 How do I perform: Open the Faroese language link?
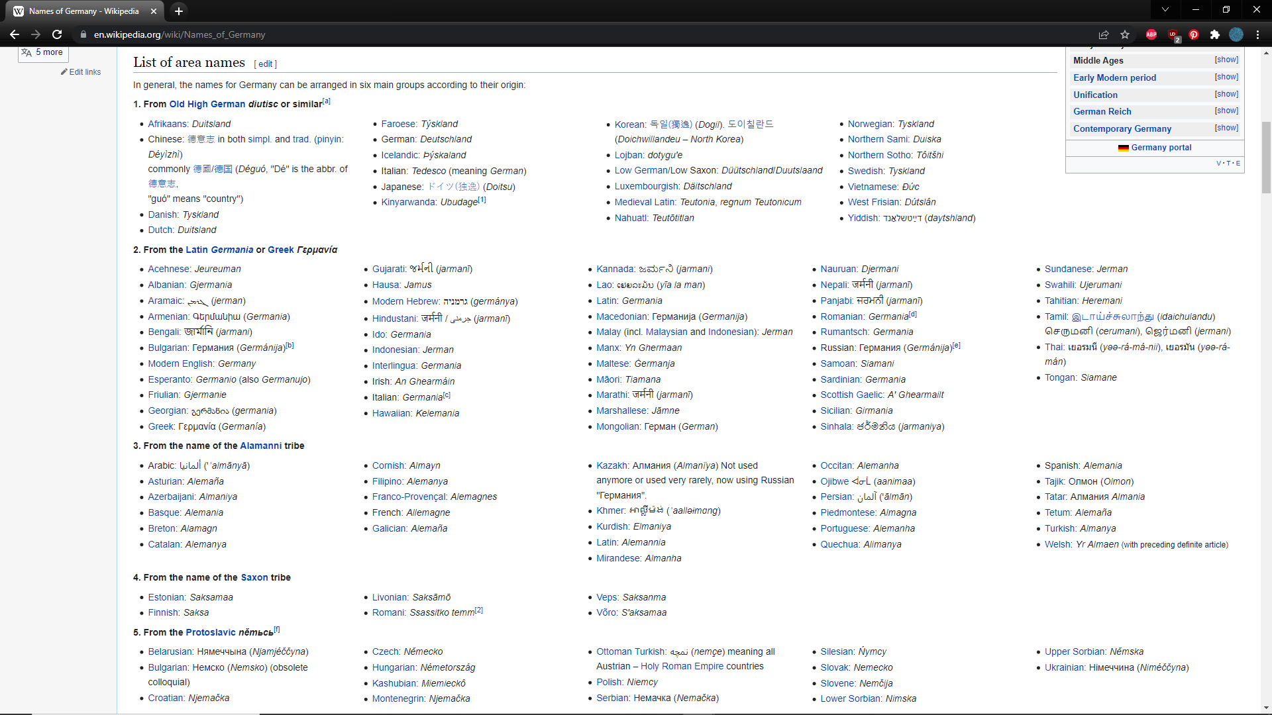click(398, 124)
